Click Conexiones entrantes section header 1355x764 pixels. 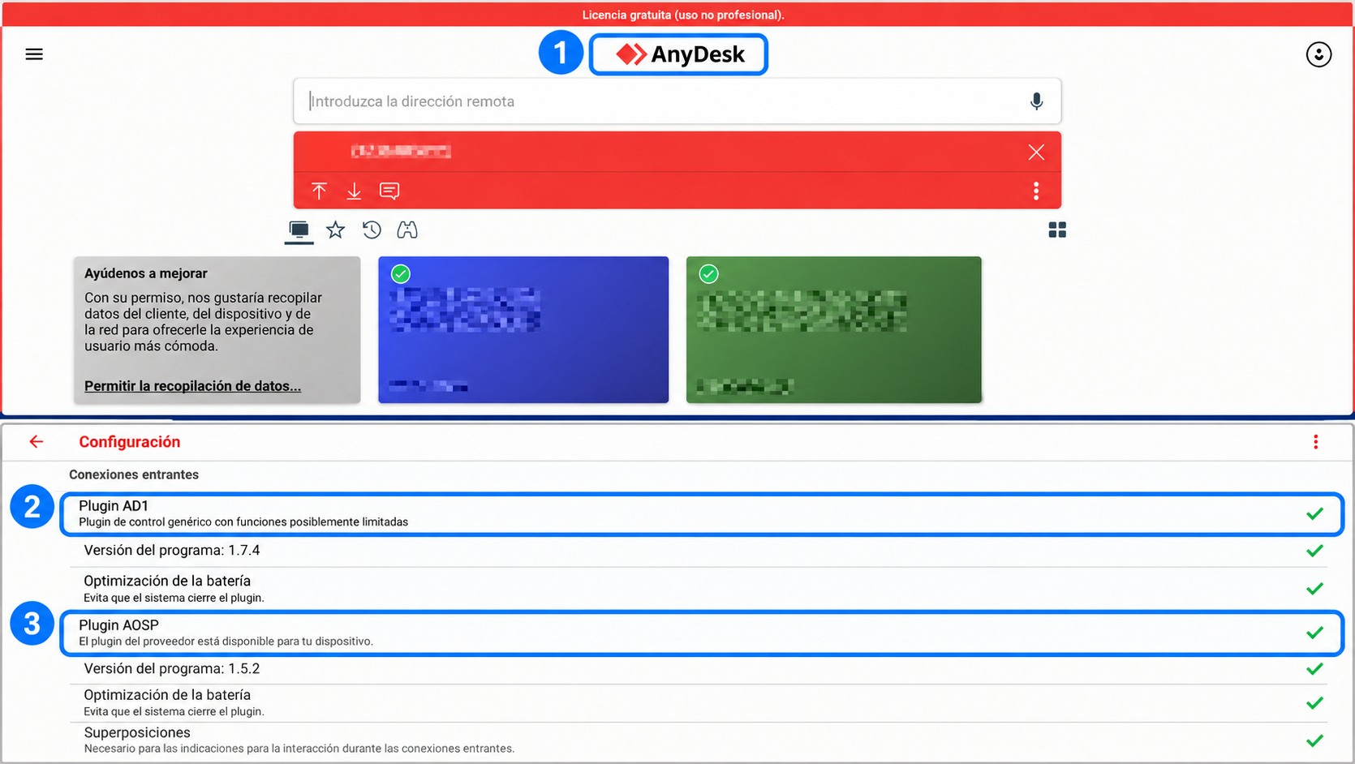pos(134,474)
